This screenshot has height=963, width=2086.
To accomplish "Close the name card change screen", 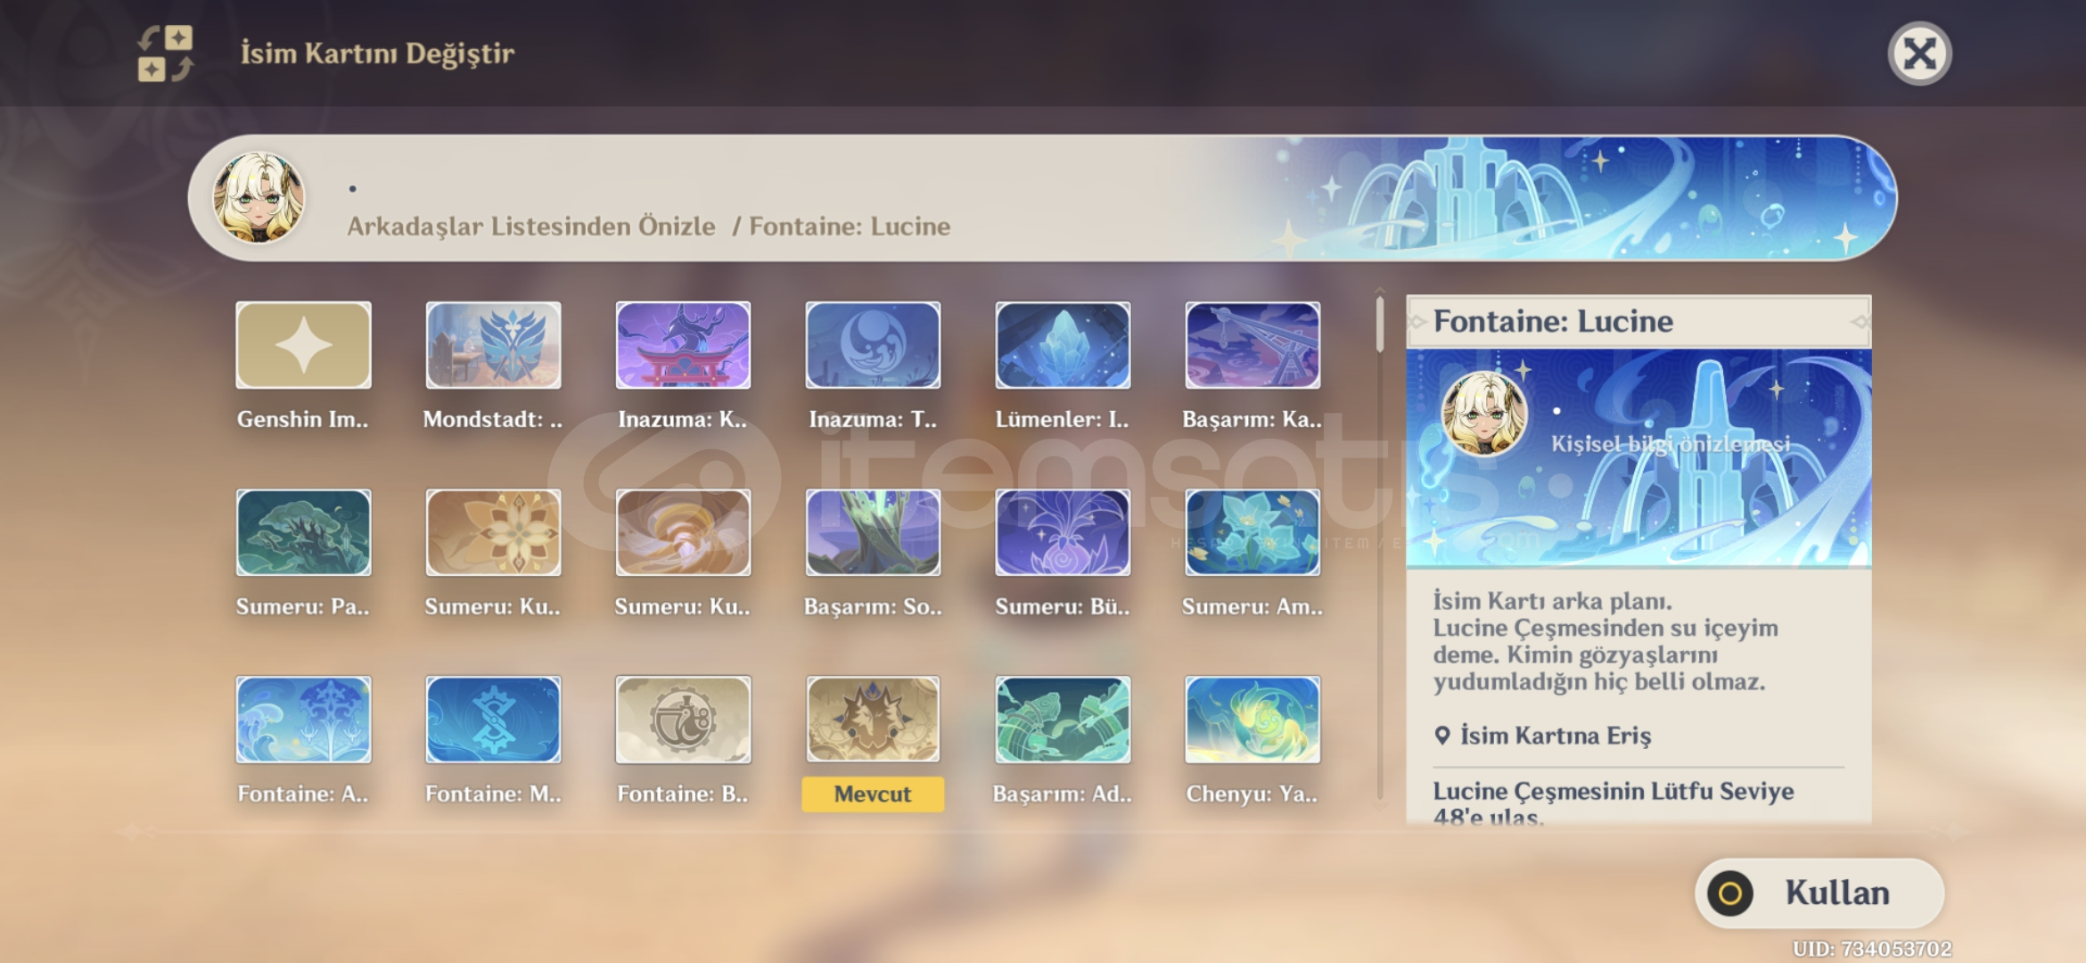I will click(x=1919, y=53).
